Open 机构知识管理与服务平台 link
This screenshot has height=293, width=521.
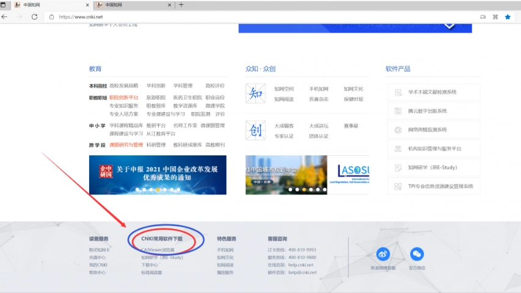tap(435, 149)
